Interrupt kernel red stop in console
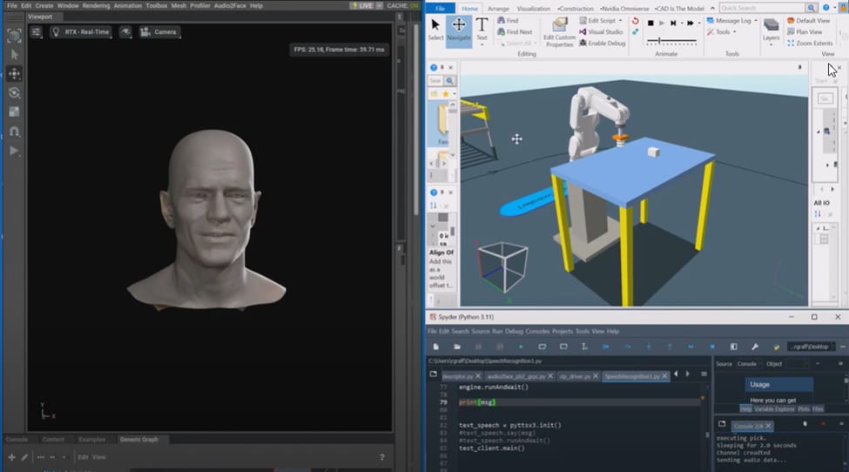This screenshot has height=472, width=849. click(x=823, y=424)
